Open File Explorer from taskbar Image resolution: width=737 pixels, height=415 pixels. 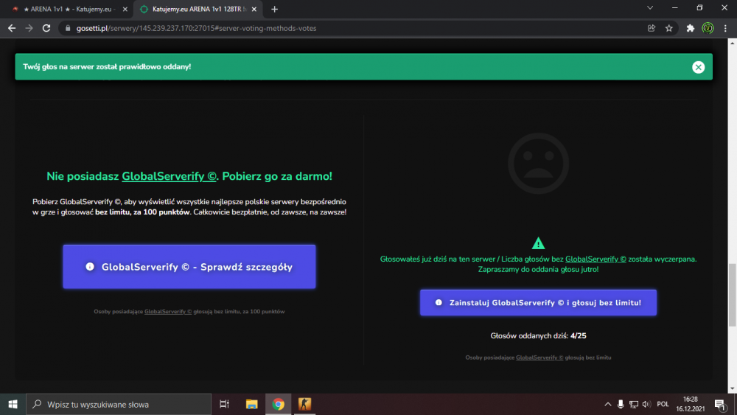click(251, 404)
